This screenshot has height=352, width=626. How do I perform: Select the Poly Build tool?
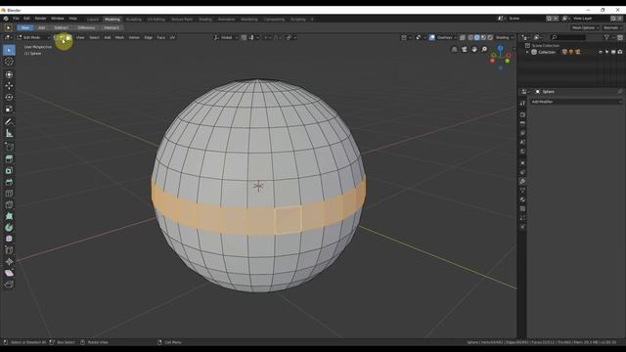coord(9,216)
